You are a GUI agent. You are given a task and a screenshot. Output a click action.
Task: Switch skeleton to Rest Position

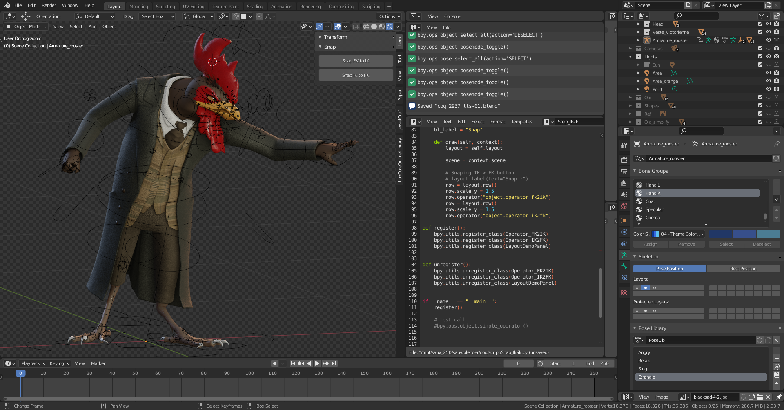(743, 269)
